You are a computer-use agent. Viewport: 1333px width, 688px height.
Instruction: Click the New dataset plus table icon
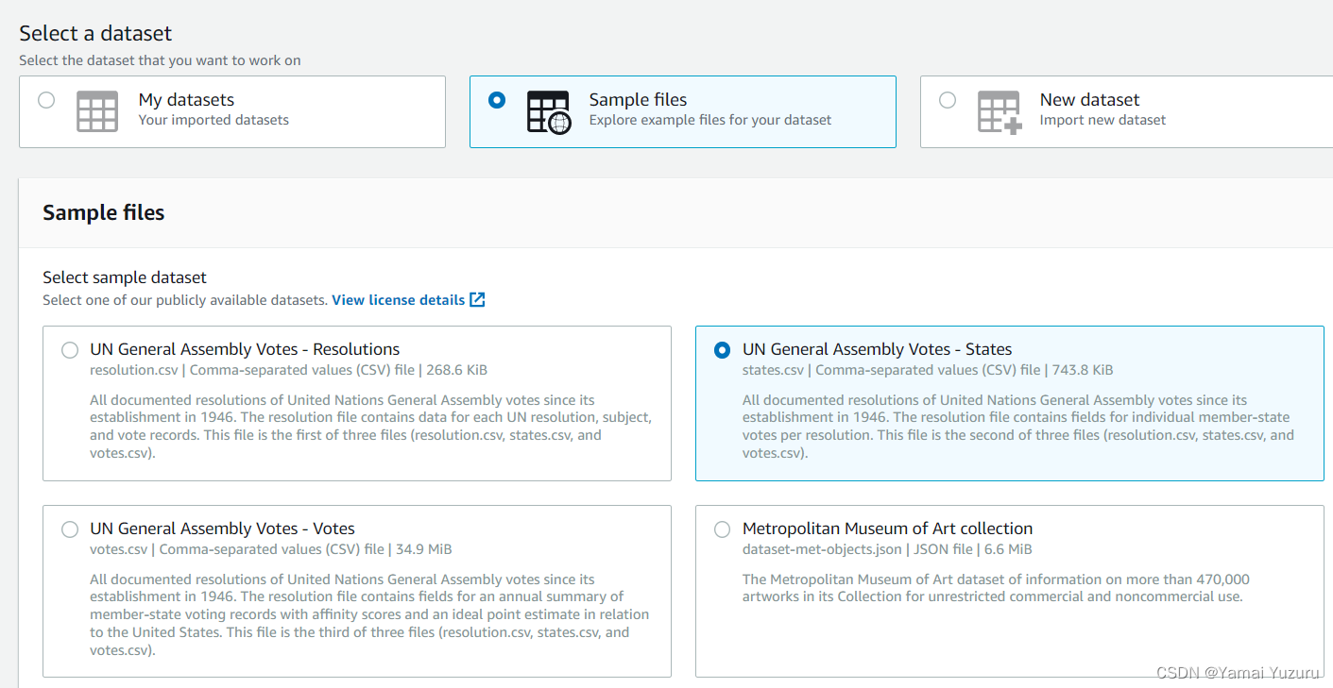[1000, 112]
